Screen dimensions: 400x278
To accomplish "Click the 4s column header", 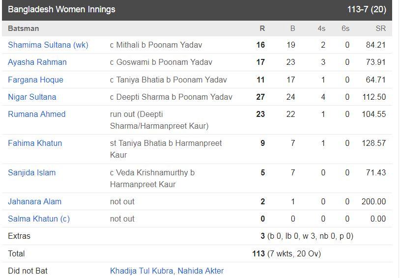I will [x=321, y=28].
